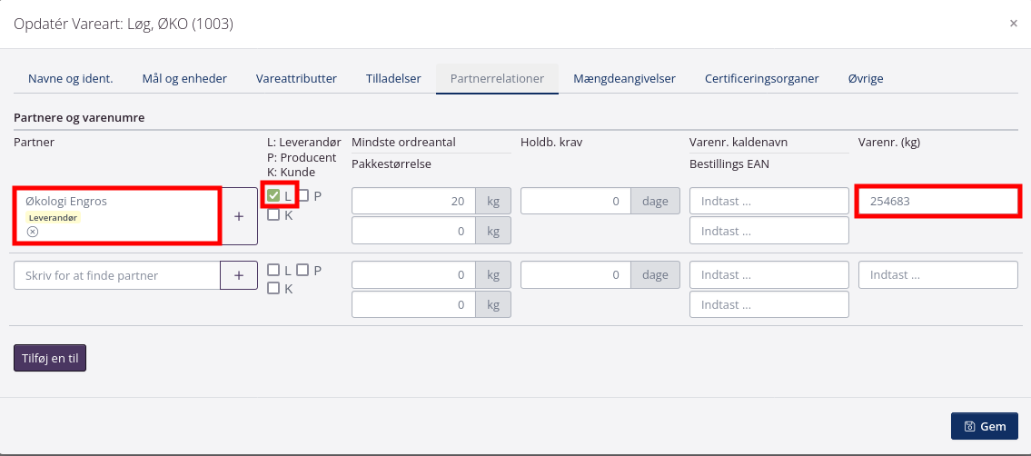The width and height of the screenshot is (1031, 456).
Task: Close the Opdatér Vareart dialog
Action: [x=1013, y=24]
